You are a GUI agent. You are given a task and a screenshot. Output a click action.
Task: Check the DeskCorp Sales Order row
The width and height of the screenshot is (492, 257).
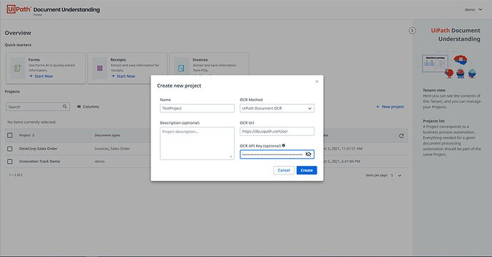click(x=10, y=149)
